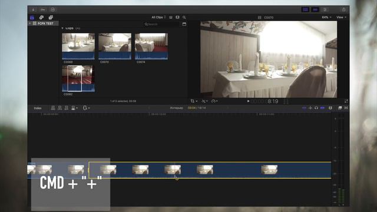Show the Libraries sidebar
377x212 pixels.
click(32, 17)
